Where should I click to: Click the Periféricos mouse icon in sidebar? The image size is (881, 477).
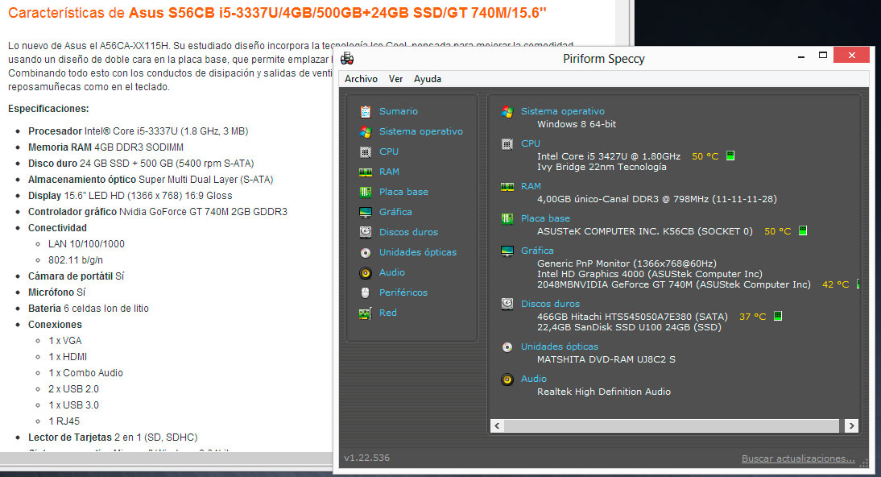tap(366, 293)
